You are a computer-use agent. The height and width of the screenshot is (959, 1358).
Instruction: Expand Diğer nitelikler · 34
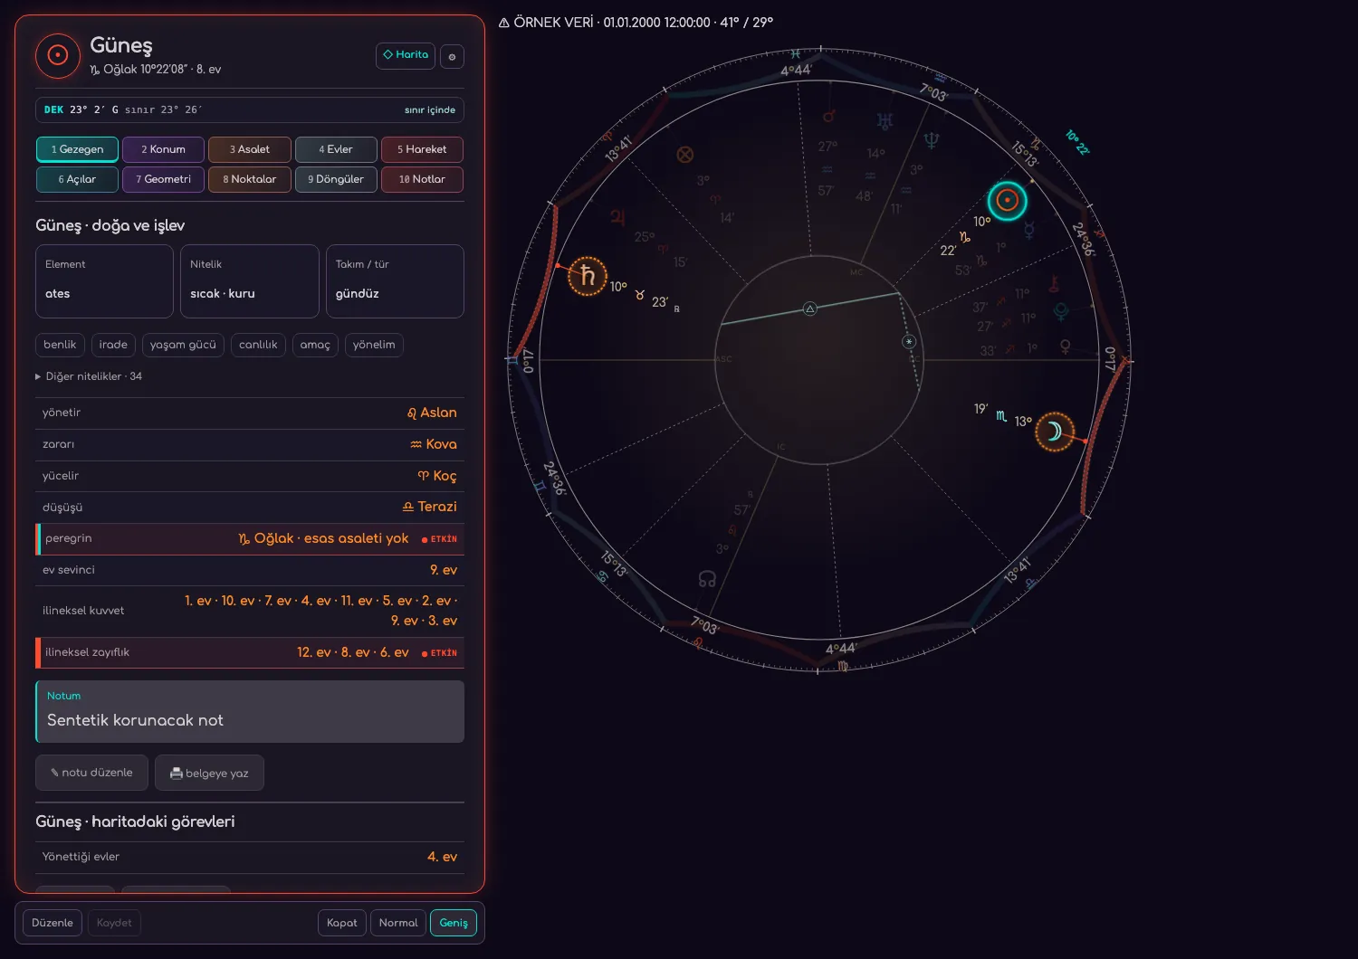point(89,376)
